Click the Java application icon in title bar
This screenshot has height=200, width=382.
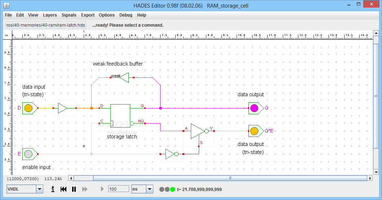click(x=6, y=5)
